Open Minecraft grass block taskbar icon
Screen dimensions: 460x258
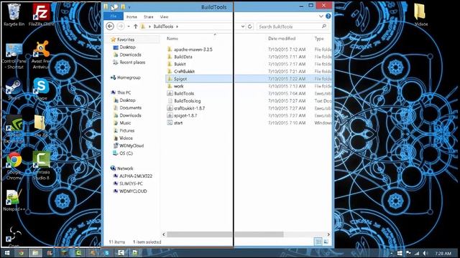(x=64, y=253)
